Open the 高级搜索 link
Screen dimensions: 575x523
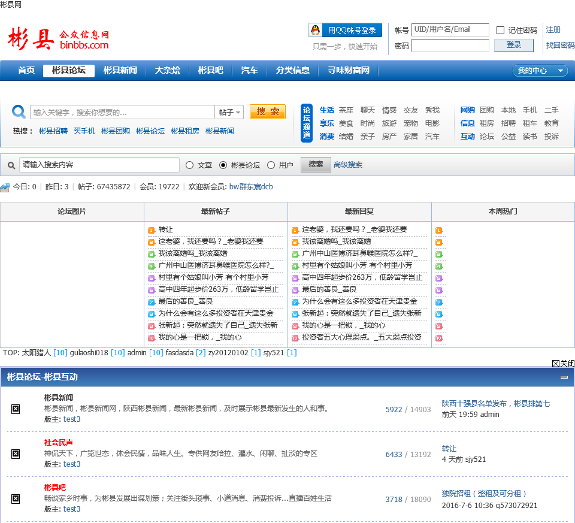point(347,165)
